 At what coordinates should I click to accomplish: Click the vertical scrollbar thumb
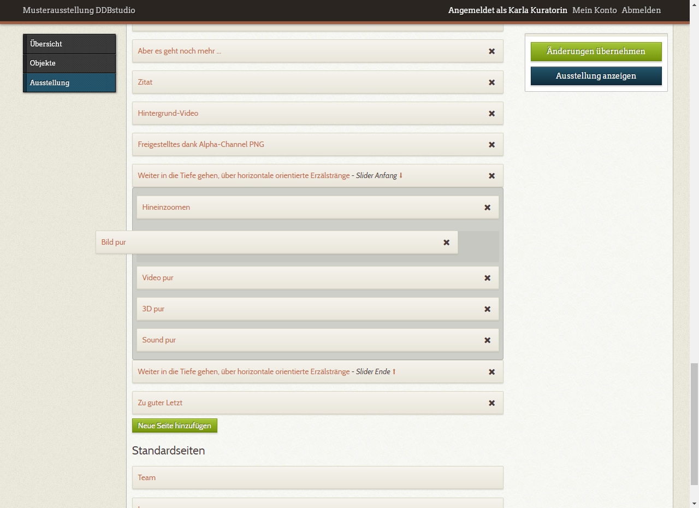coord(695,424)
